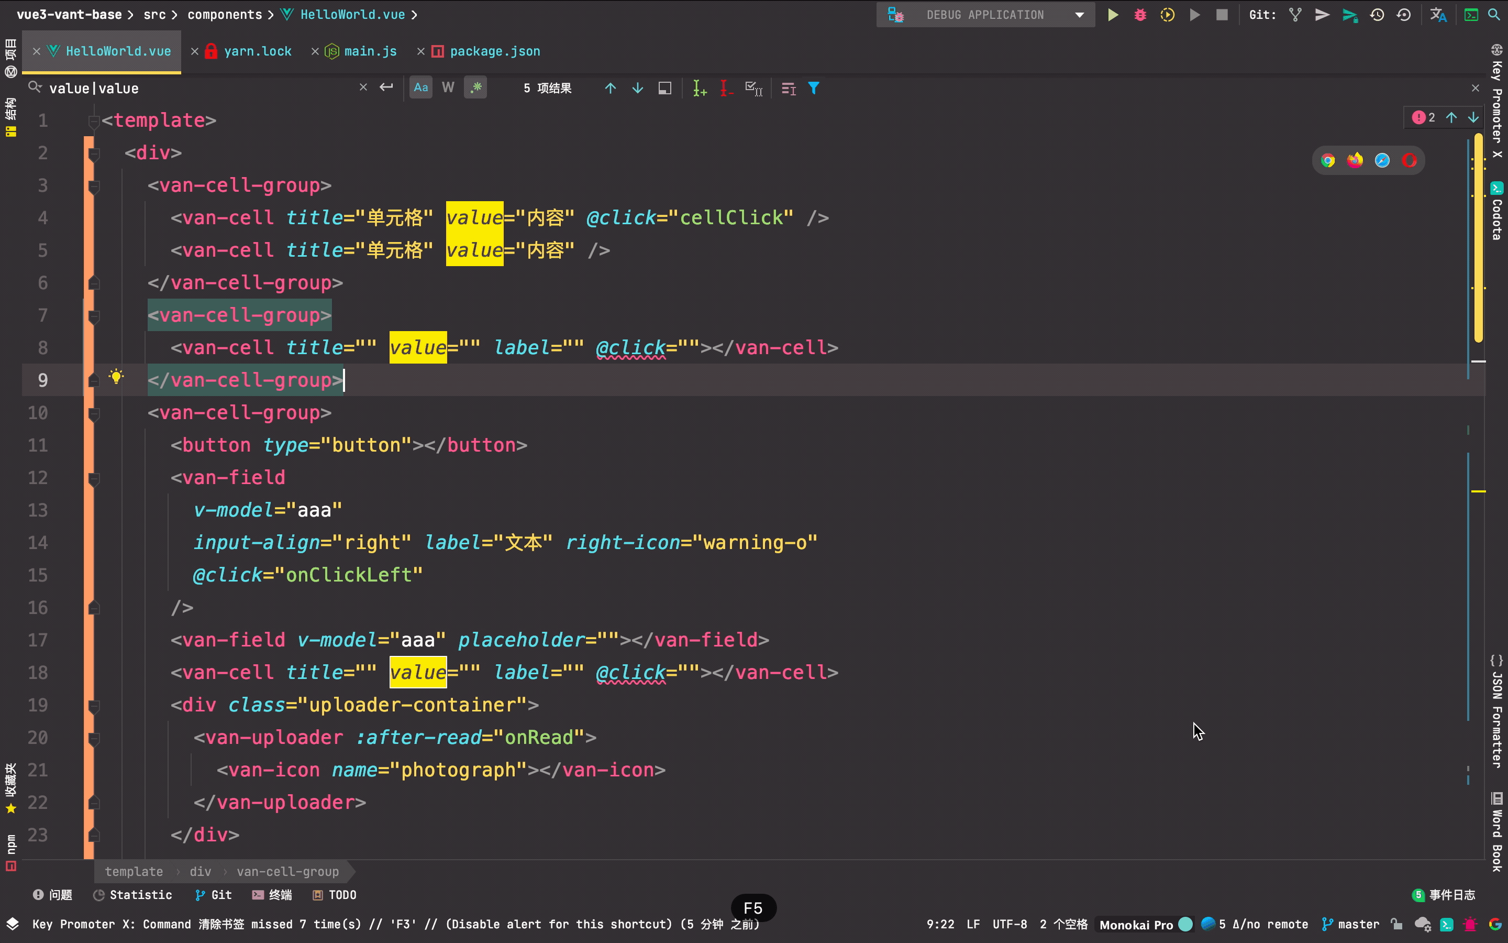Click the lightbulb intention icon

116,377
